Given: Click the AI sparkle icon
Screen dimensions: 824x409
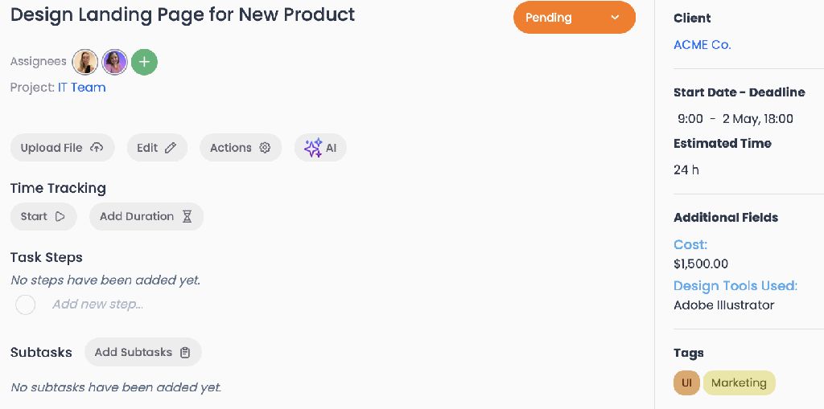Looking at the screenshot, I should [313, 148].
